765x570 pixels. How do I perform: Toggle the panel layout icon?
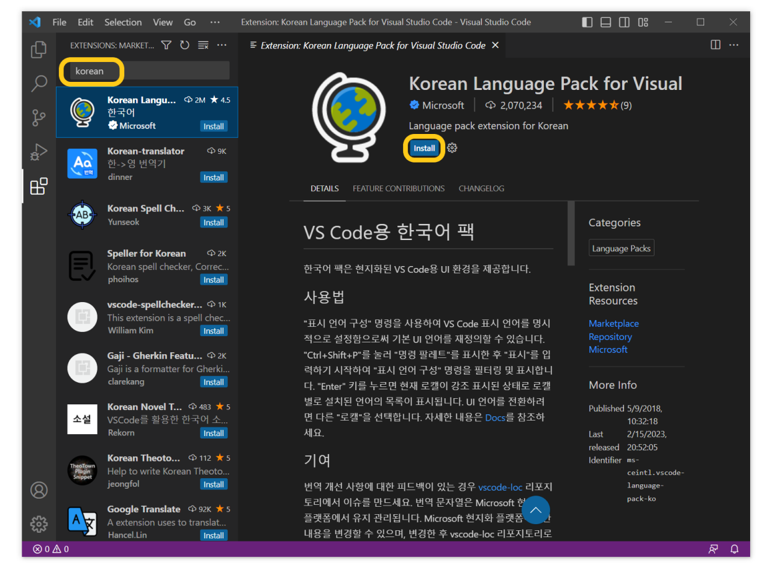tap(606, 22)
